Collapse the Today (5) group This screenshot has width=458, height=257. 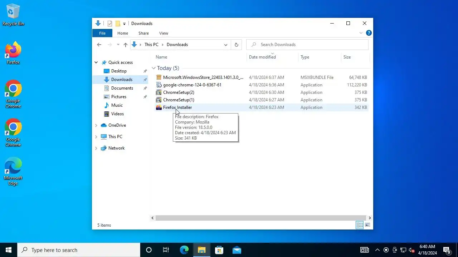click(154, 68)
